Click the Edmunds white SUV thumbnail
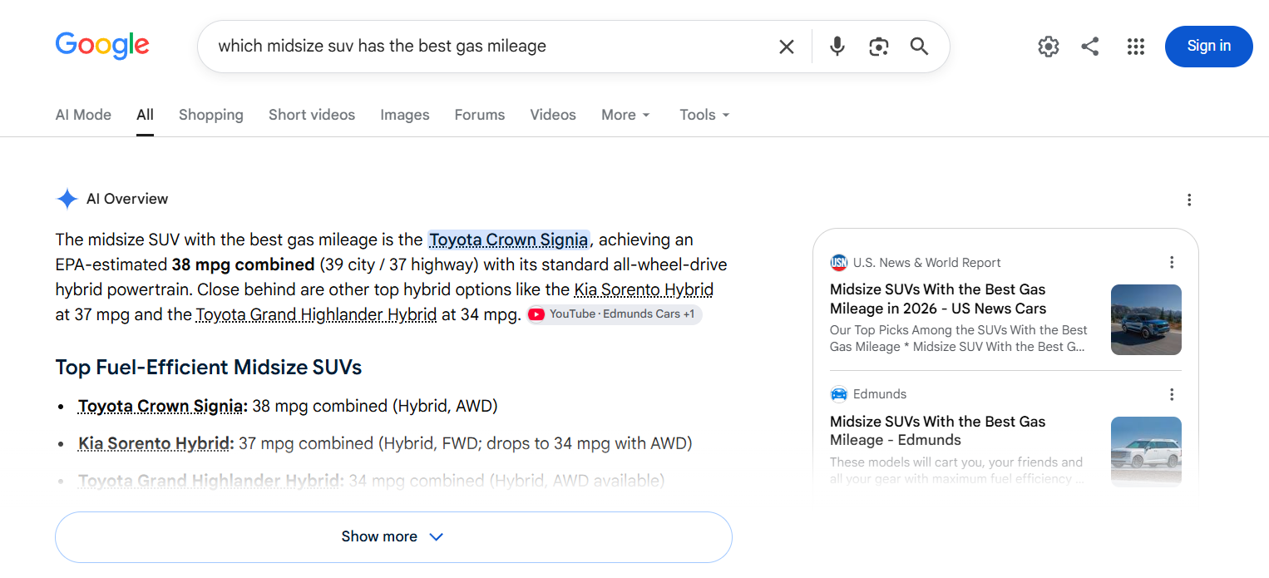This screenshot has height=578, width=1269. point(1146,450)
